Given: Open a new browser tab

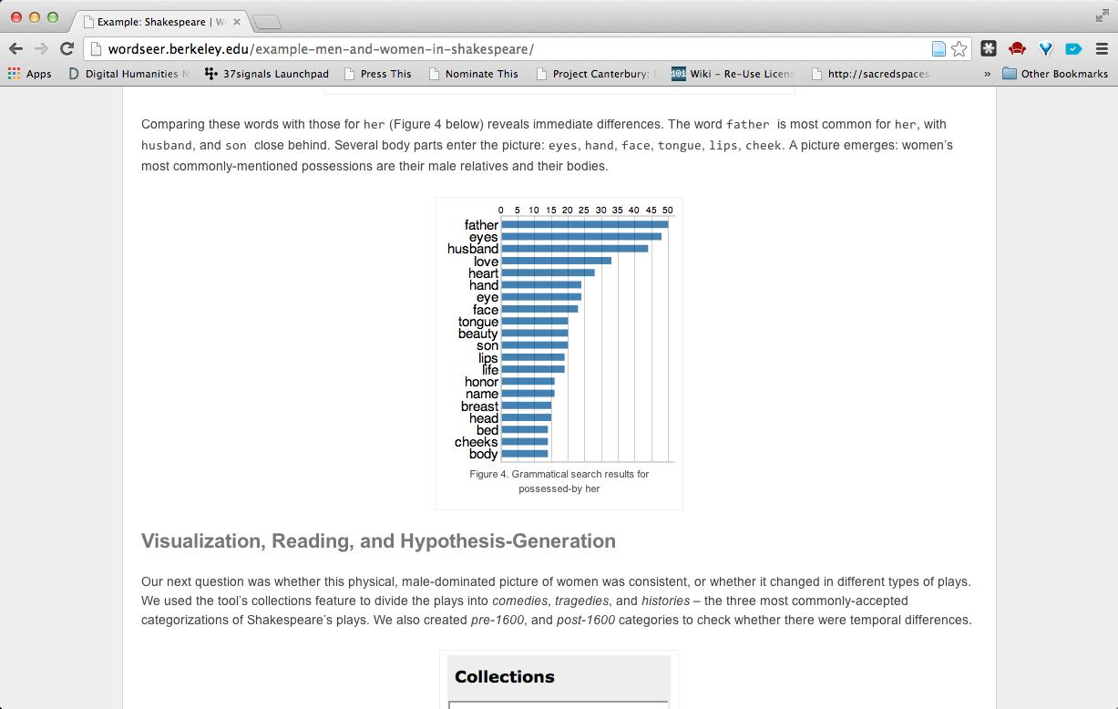Looking at the screenshot, I should click(266, 22).
